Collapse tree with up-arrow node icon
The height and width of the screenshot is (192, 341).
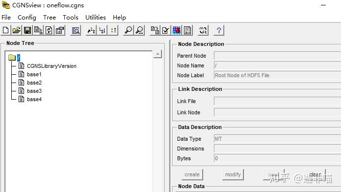pos(113,30)
